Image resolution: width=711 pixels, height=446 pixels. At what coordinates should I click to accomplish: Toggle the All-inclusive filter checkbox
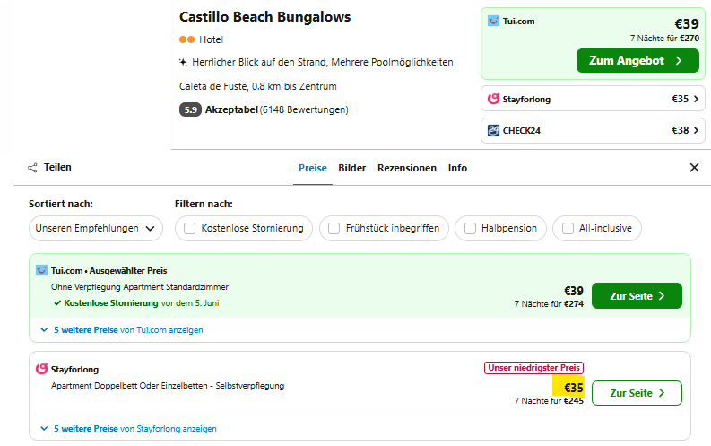coord(568,228)
